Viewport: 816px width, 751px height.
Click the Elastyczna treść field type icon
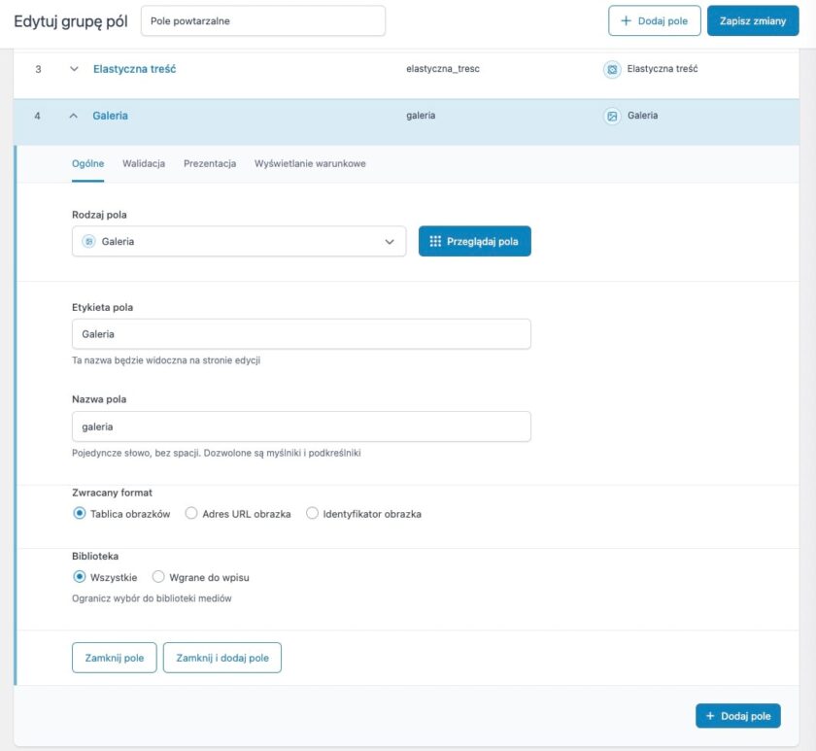pos(612,69)
